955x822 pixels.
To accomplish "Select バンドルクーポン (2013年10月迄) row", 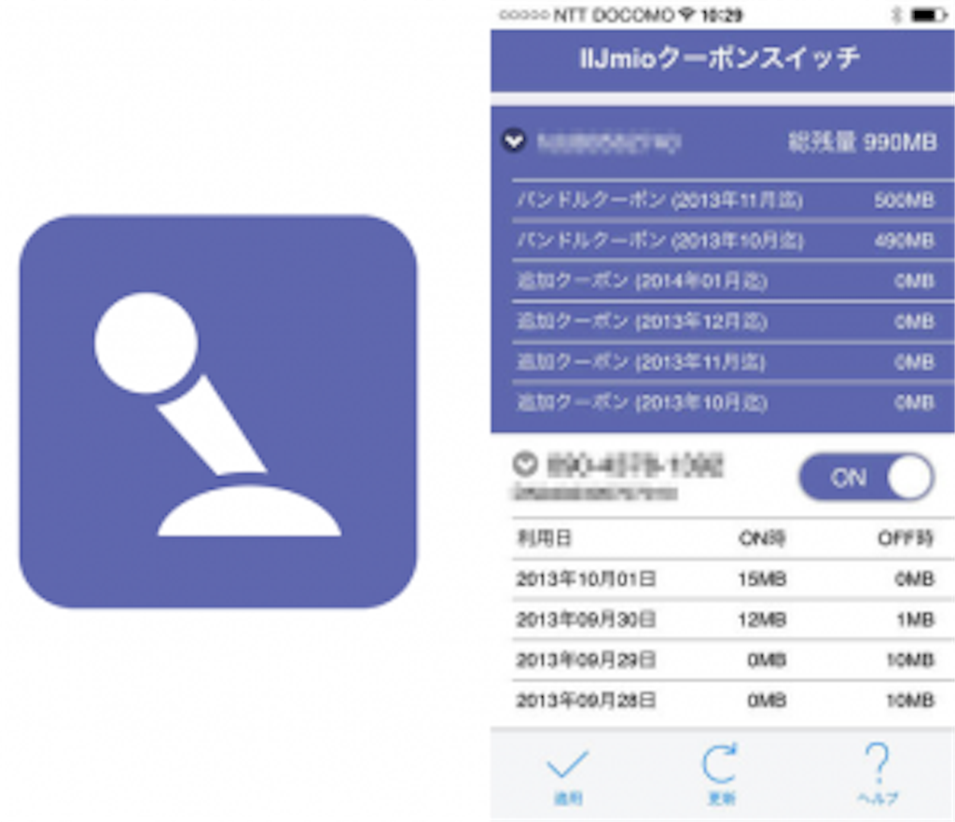I will click(725, 240).
